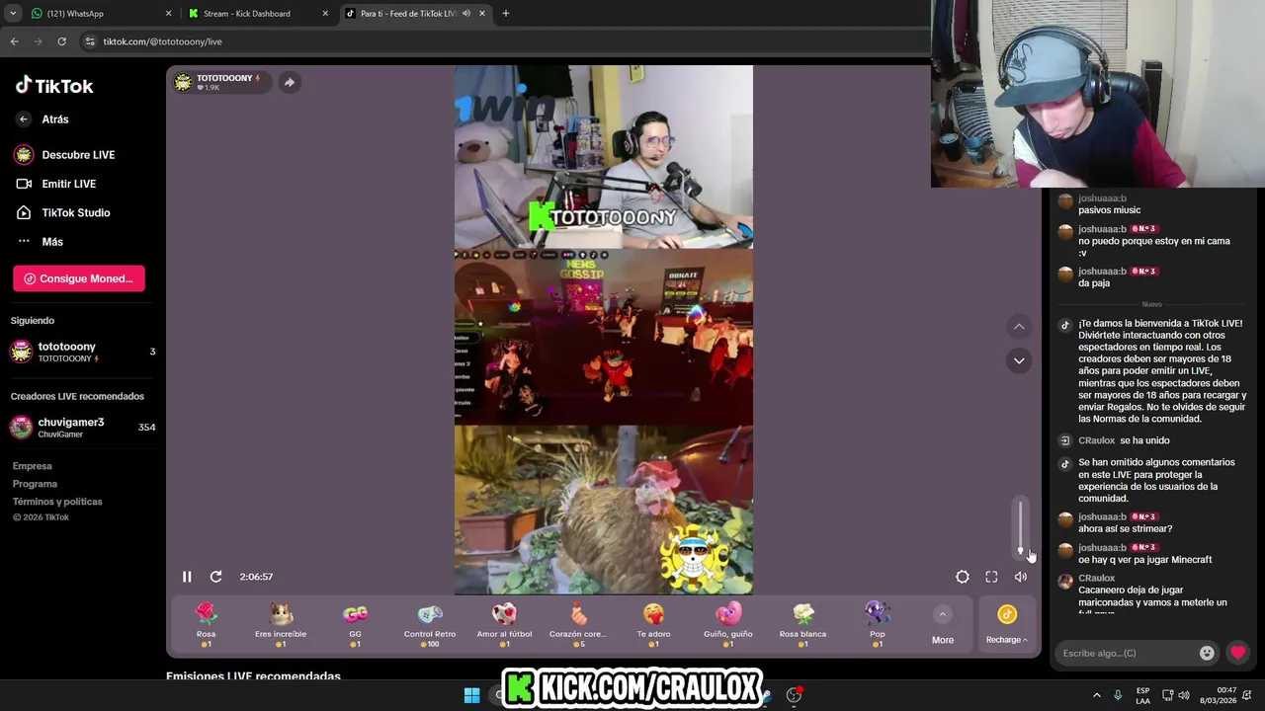Send a heart like in chat
This screenshot has width=1265, height=711.
pos(1237,653)
